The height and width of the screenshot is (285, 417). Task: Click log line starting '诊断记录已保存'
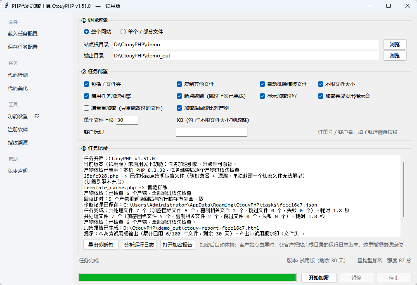coord(201,205)
